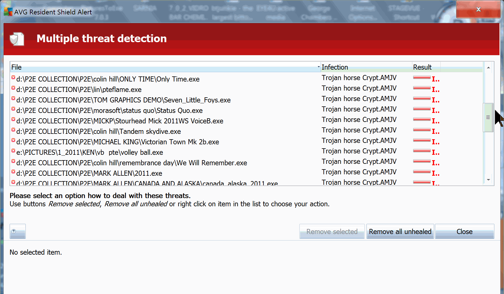Click the AVG logo in title bar
The height and width of the screenshot is (294, 504).
(x=8, y=12)
